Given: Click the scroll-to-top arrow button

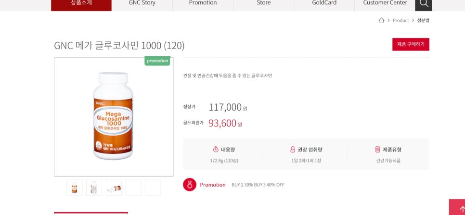Looking at the screenshot, I should pyautogui.click(x=458, y=208).
